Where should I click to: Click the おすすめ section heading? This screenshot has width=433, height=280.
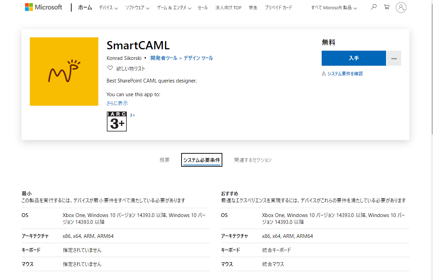pyautogui.click(x=230, y=194)
